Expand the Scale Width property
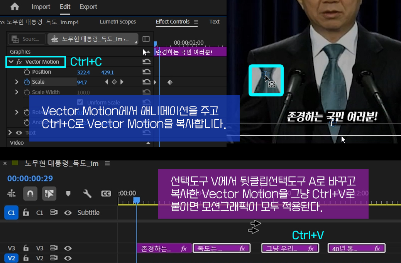The height and width of the screenshot is (263, 401). click(x=17, y=92)
